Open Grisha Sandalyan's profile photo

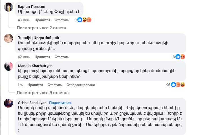point(8,103)
